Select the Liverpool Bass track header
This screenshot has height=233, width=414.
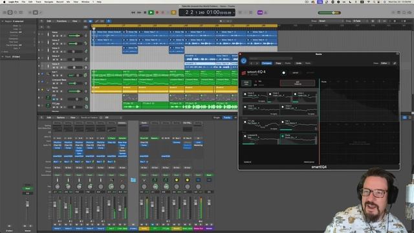click(63, 82)
